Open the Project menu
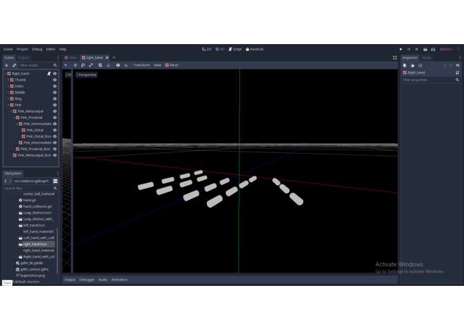 22,49
